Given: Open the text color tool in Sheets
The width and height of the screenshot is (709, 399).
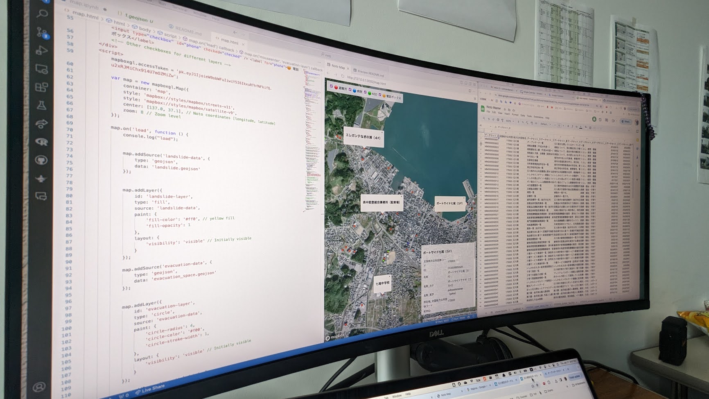Looking at the screenshot, I should pos(581,127).
